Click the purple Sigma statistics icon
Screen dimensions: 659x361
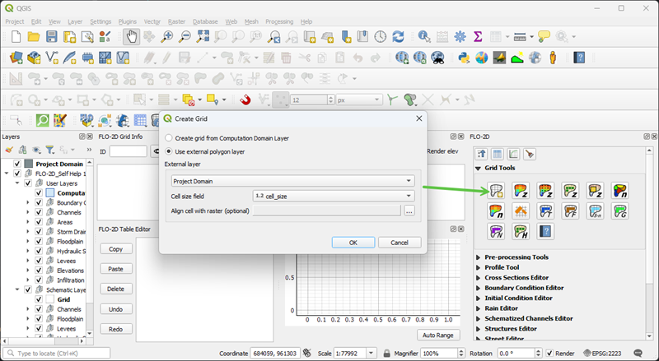click(478, 36)
